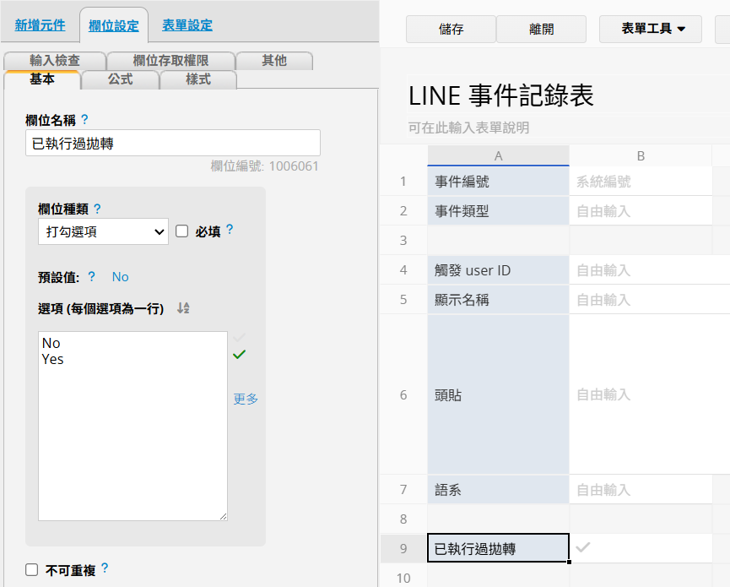Select the 自由輸入 cell beside 頭貼

tap(650, 395)
